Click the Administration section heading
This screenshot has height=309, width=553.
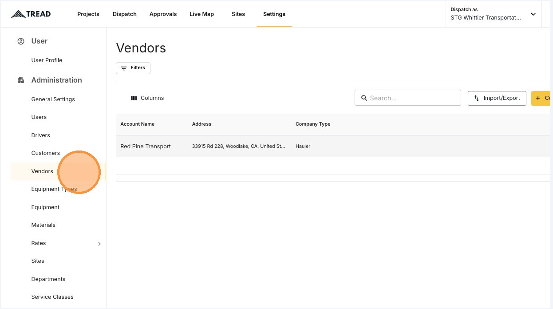click(56, 80)
